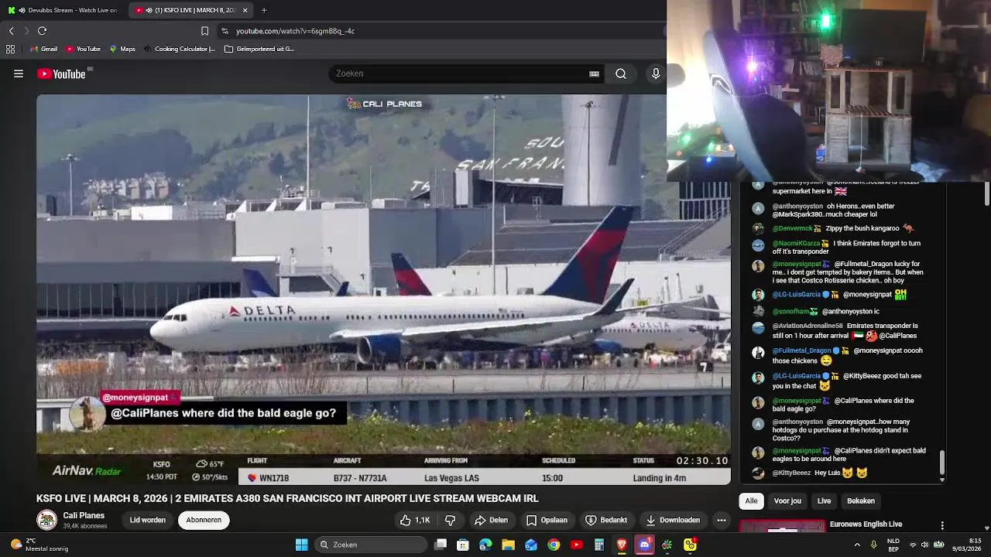The image size is (991, 557).
Task: Switch to the Devubbs Stream tab
Action: [x=62, y=10]
